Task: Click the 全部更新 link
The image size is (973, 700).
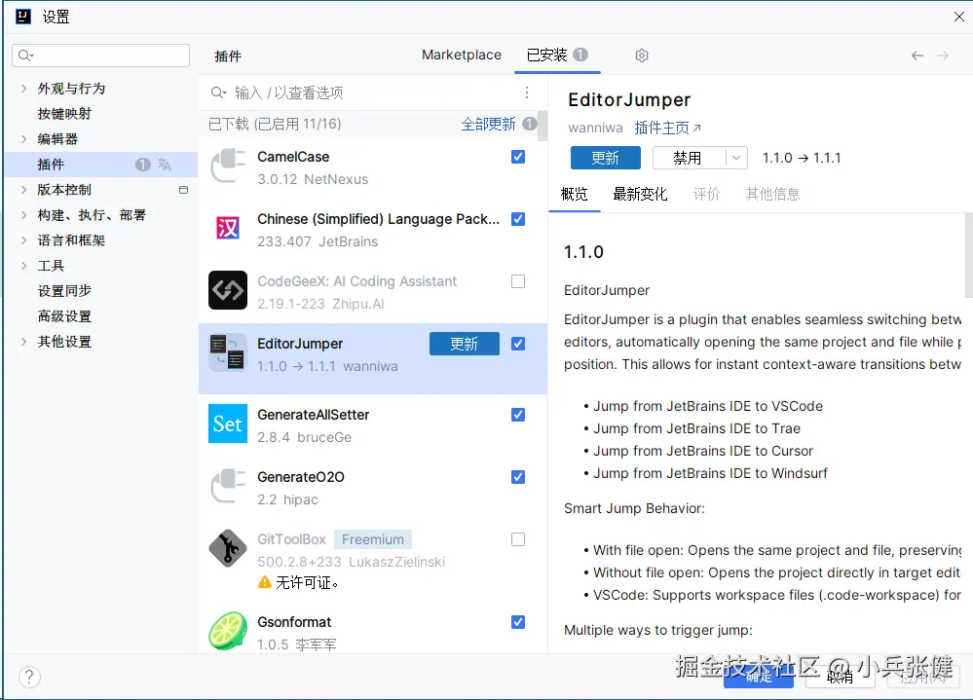Action: coord(488,124)
